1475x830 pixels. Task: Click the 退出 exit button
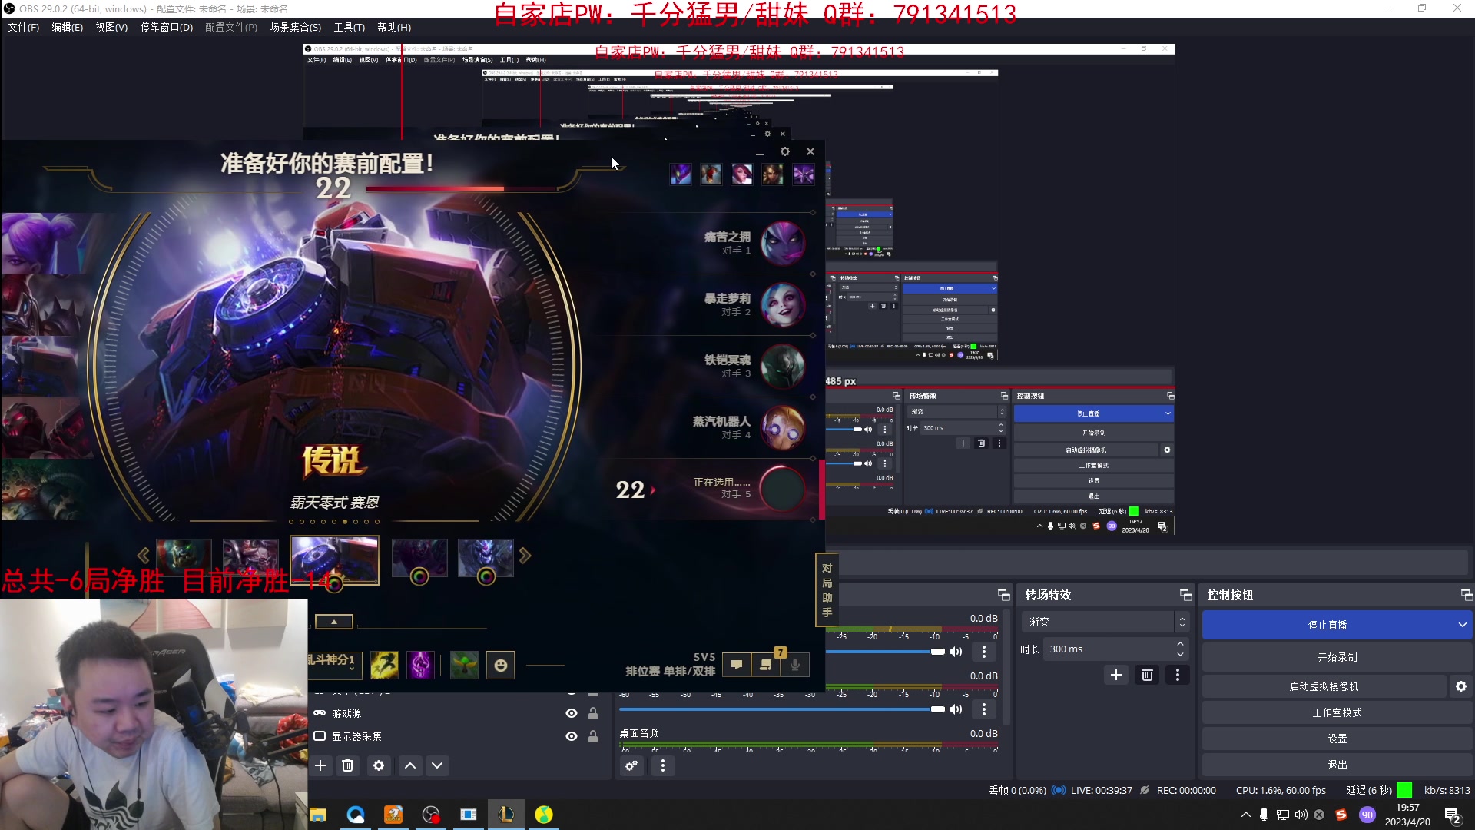pos(1337,765)
